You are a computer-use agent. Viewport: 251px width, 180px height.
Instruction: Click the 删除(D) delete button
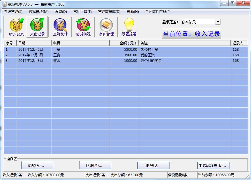(x=153, y=165)
